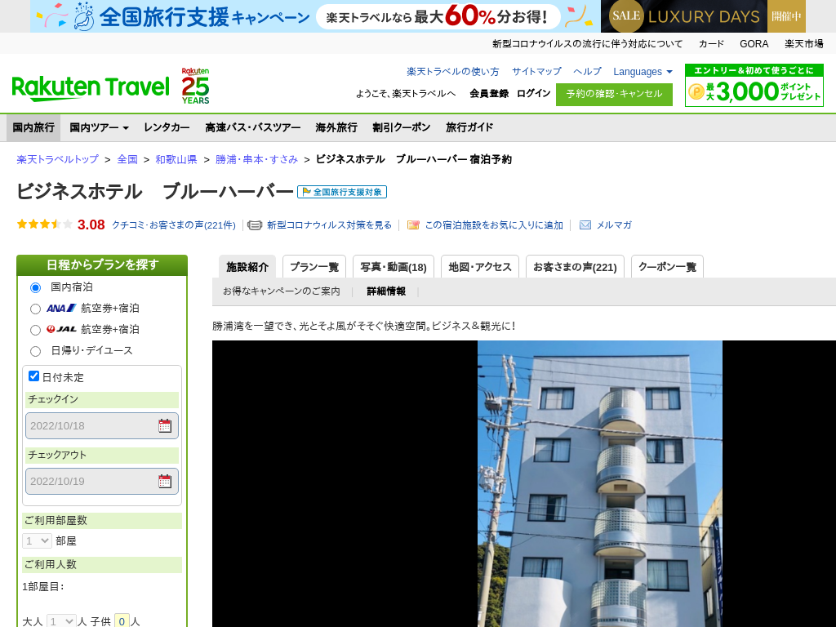Click the 3,000 points present banner
This screenshot has height=627, width=836.
[754, 85]
